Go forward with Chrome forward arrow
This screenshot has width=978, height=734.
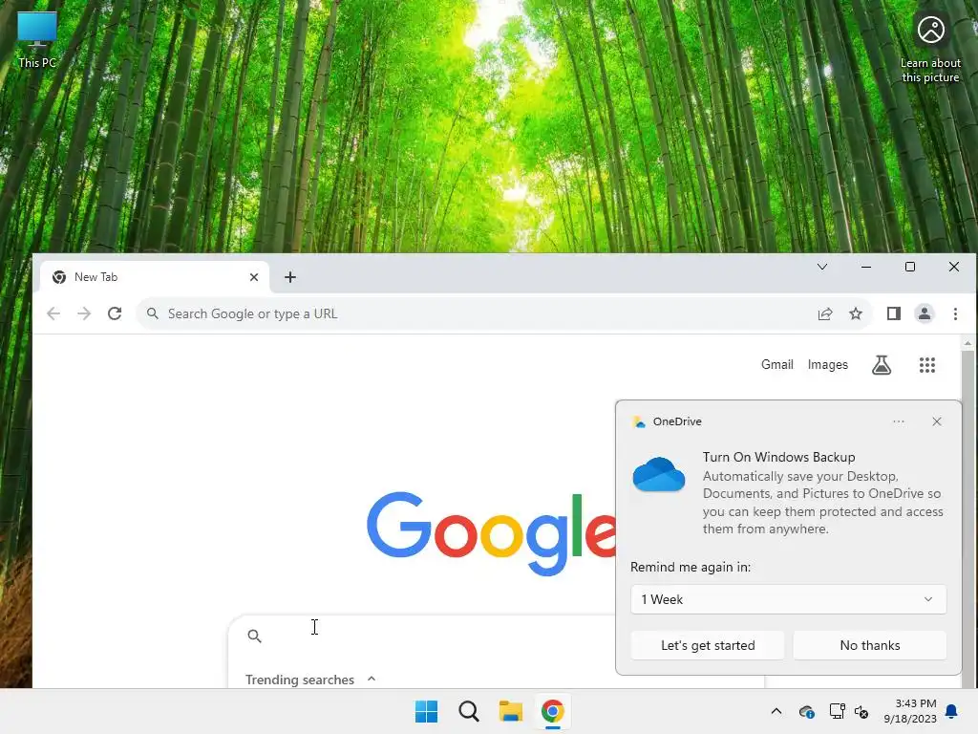pyautogui.click(x=84, y=313)
